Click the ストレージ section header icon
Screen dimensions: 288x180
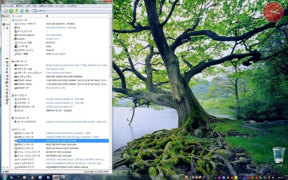coord(13,129)
